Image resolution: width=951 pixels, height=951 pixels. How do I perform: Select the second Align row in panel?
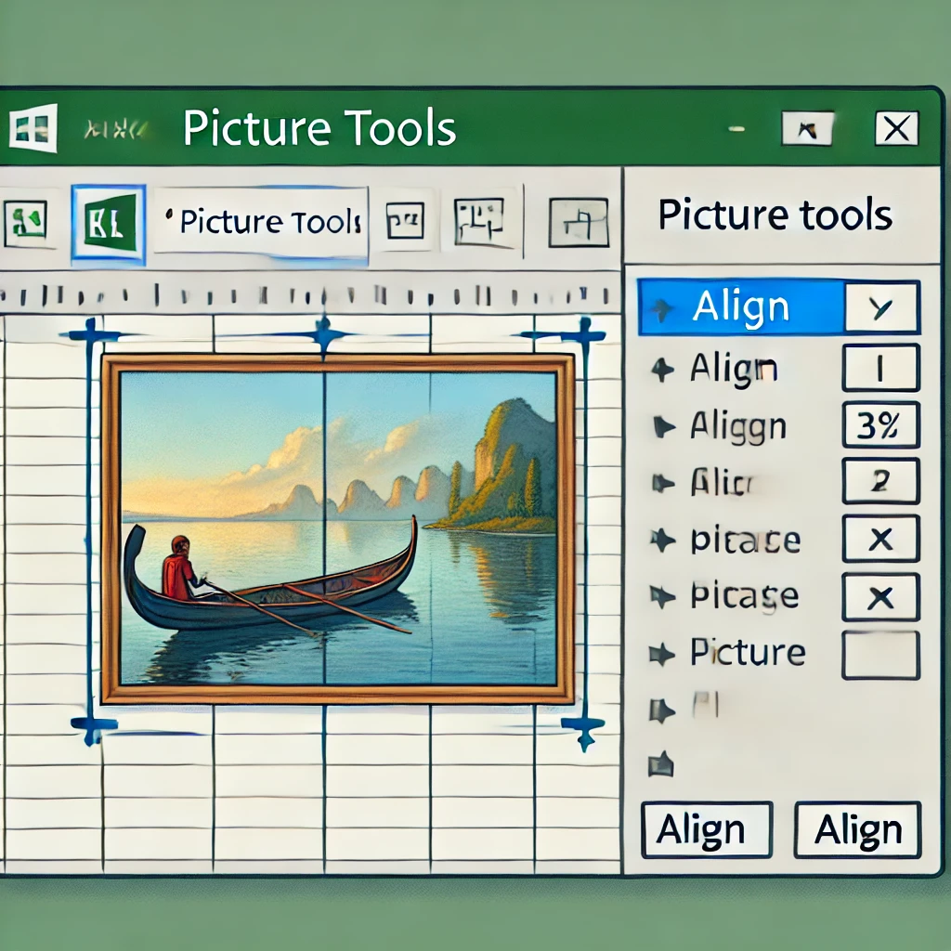click(734, 368)
